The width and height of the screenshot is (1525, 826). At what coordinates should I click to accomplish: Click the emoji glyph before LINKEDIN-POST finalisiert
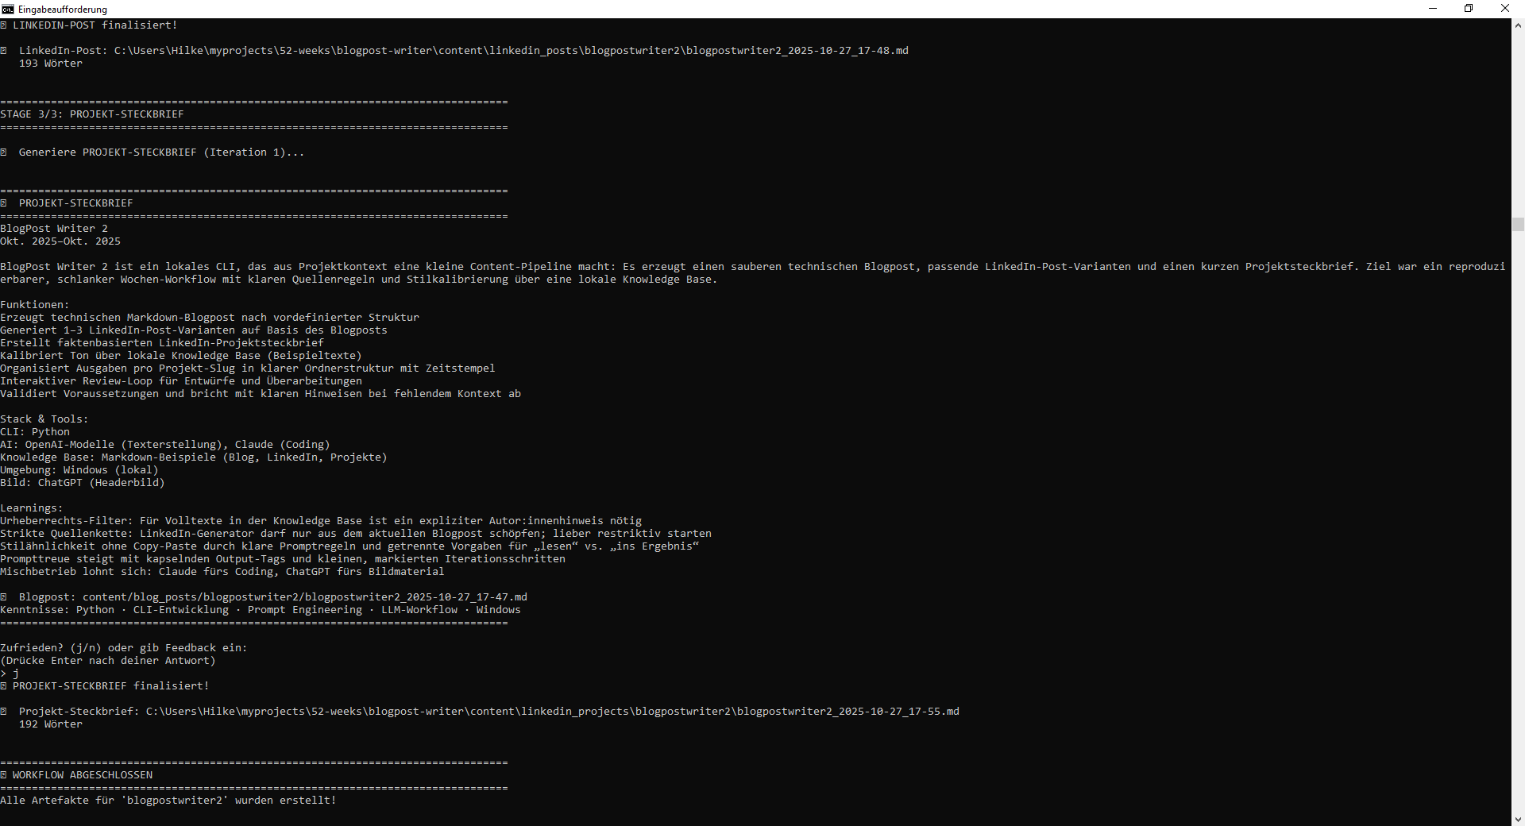click(4, 25)
